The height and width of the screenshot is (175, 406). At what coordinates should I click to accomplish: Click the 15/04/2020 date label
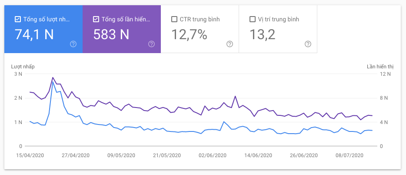click(x=30, y=155)
